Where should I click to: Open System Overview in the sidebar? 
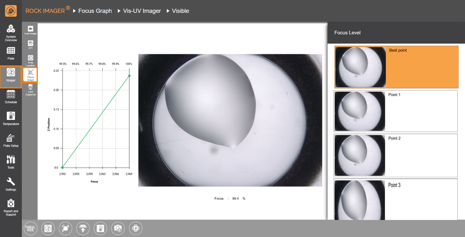11,33
